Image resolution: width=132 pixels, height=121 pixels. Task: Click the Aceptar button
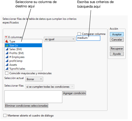point(117,34)
